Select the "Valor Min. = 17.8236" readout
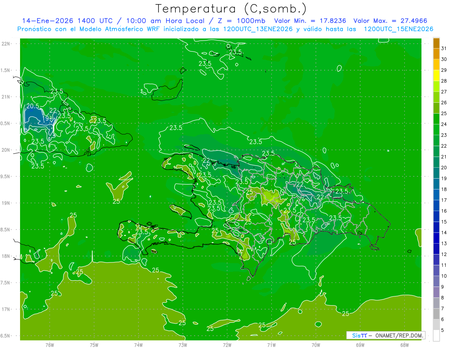 click(310, 21)
